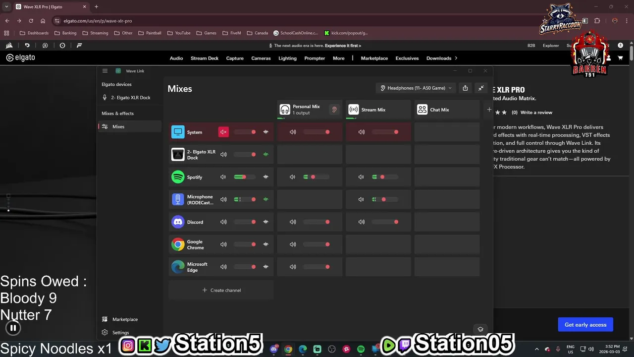Open effects waveform icon for Elgato XLR Dock
The height and width of the screenshot is (357, 634).
266,154
